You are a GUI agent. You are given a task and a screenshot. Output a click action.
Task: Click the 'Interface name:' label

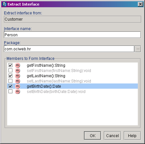pyautogui.click(x=18, y=29)
